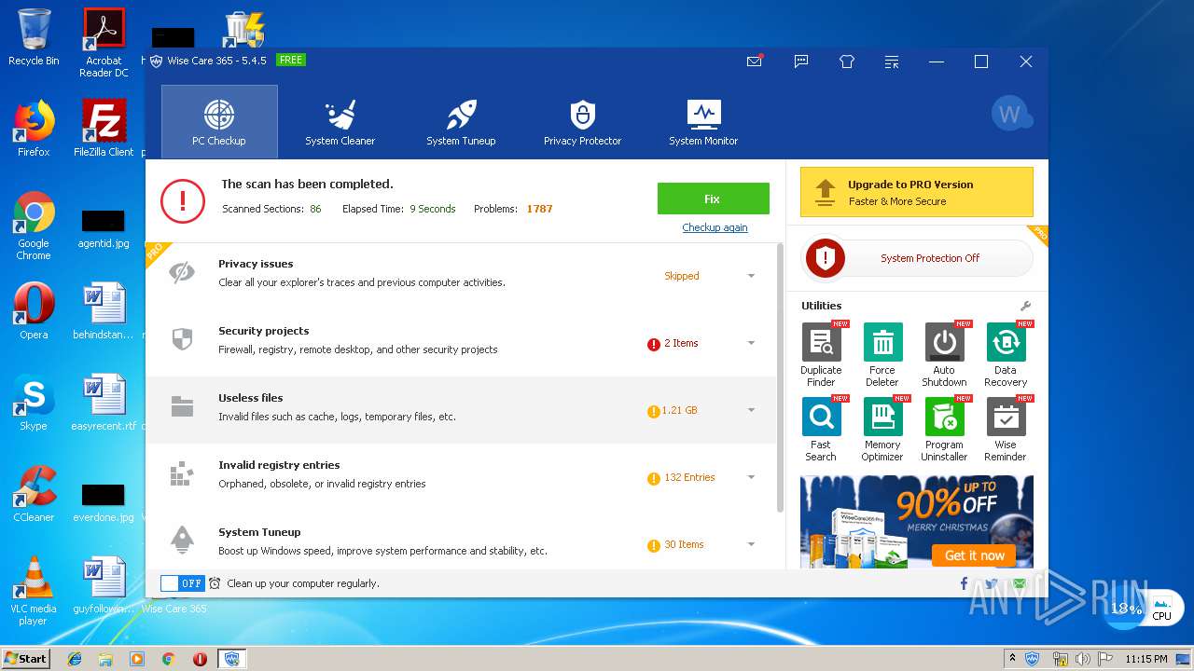Open the Auto Shutdown utility
This screenshot has width=1194, height=671.
click(x=944, y=342)
